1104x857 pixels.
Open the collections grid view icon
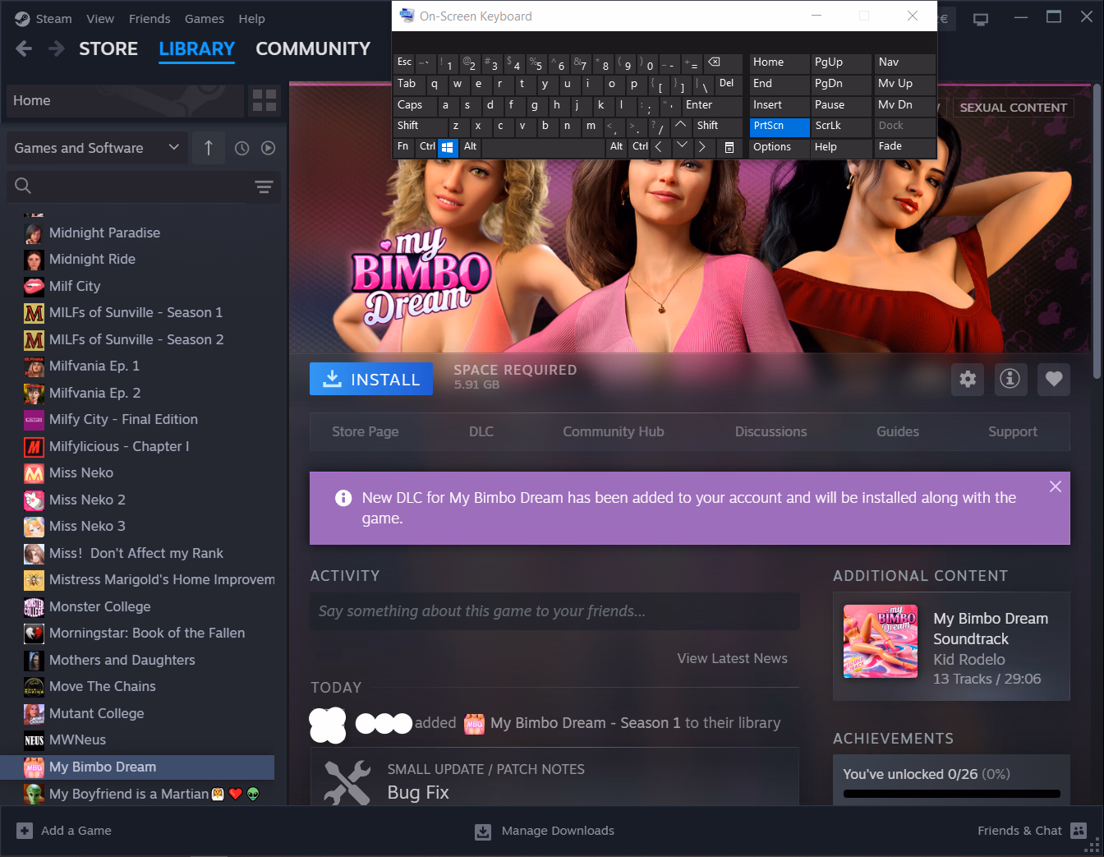click(x=264, y=100)
